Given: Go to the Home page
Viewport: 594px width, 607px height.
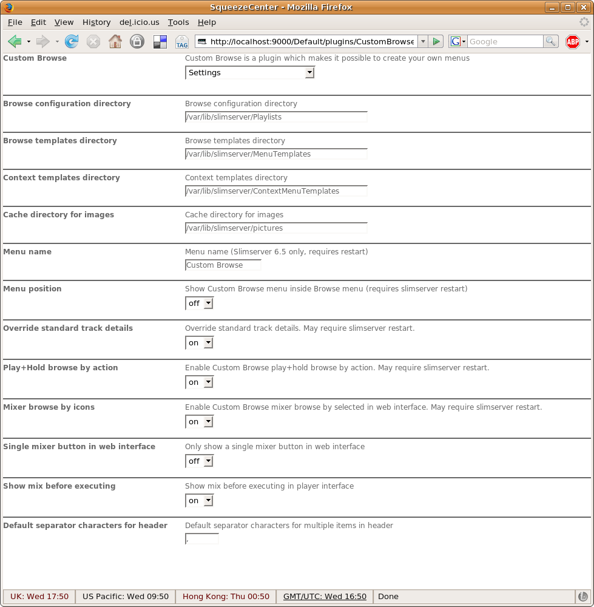Looking at the screenshot, I should [x=115, y=41].
